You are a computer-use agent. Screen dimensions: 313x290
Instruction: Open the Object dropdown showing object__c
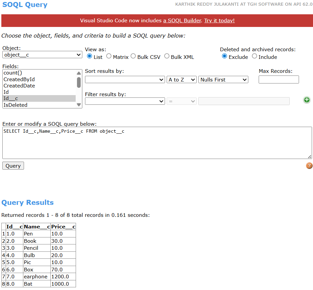pyautogui.click(x=42, y=55)
